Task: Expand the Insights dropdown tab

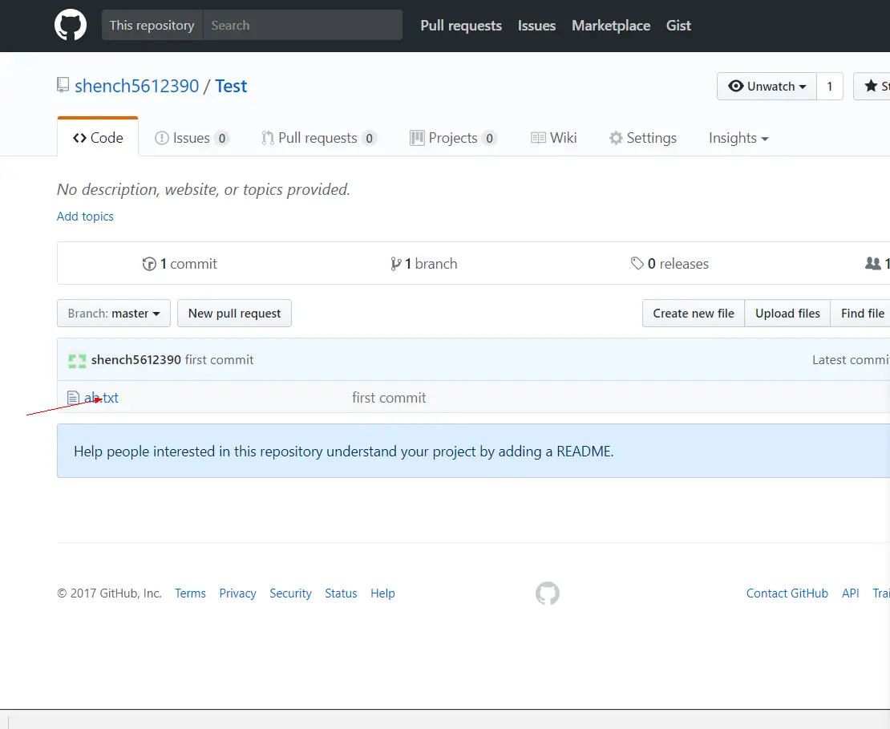Action: (x=738, y=138)
